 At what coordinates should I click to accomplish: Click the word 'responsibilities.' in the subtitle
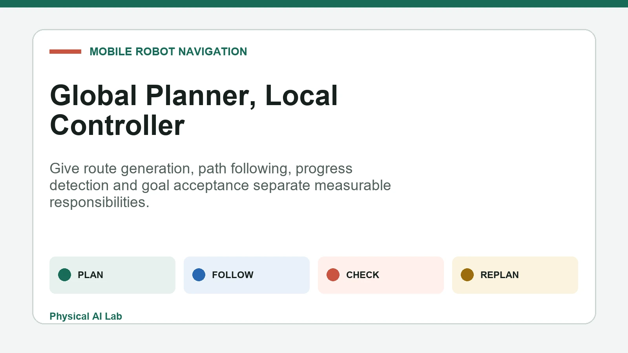(x=99, y=202)
